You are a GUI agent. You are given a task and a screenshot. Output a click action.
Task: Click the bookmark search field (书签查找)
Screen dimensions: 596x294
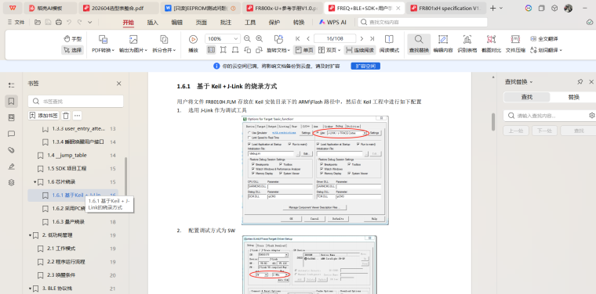coord(75,101)
